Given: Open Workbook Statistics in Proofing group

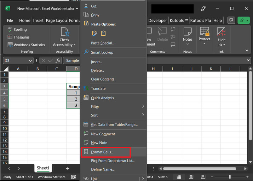Looking at the screenshot, I should coord(26,45).
